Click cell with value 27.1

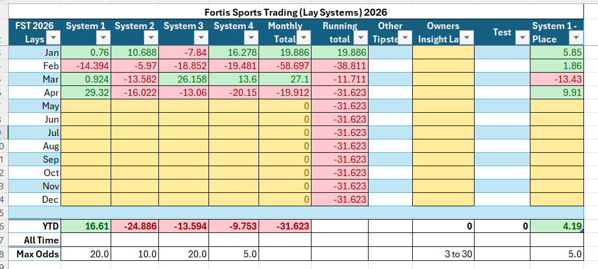[285, 79]
